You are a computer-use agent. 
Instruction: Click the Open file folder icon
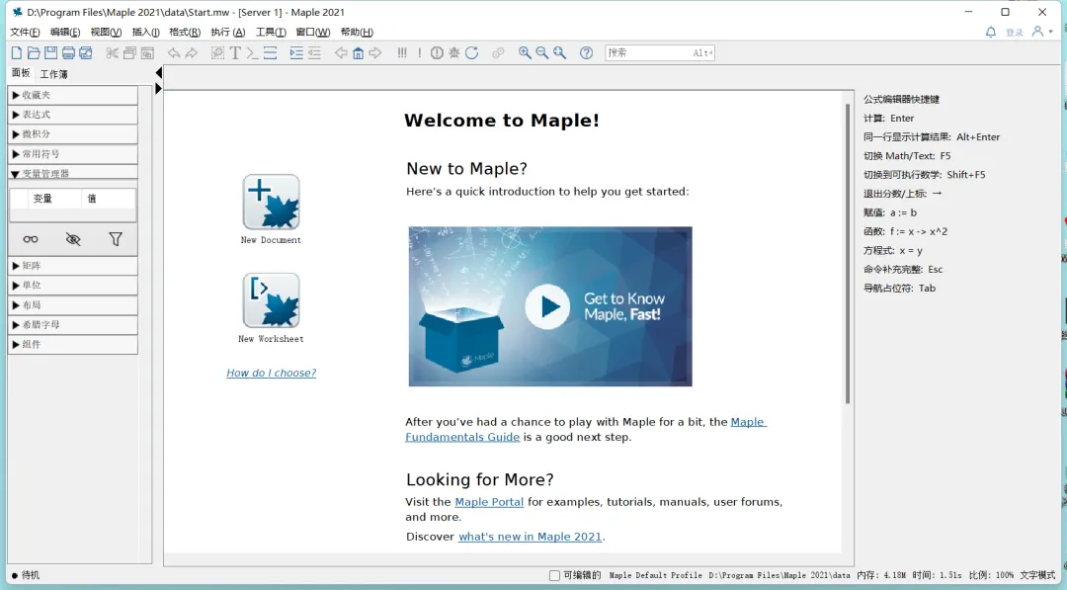pyautogui.click(x=34, y=53)
